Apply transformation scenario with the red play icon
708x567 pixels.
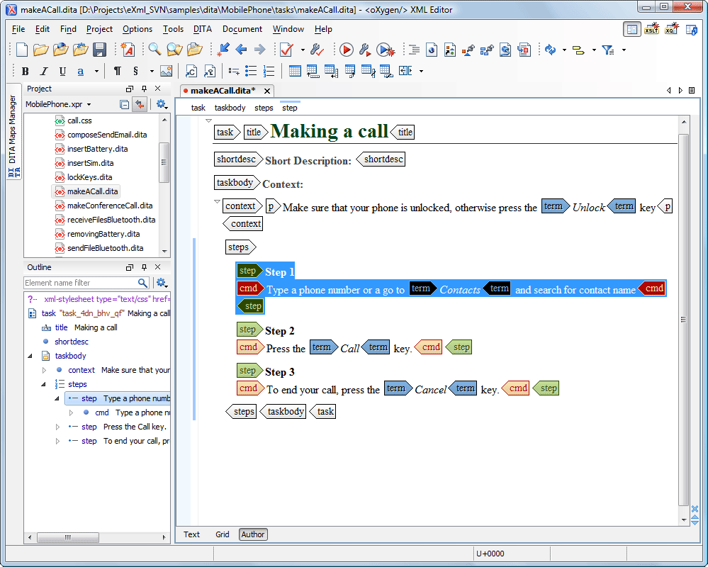(x=347, y=49)
